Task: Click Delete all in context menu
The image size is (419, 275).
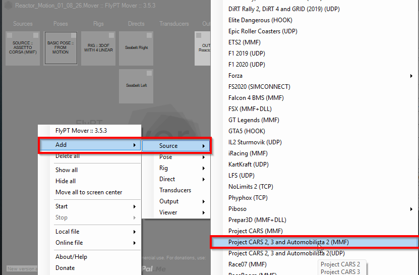Action: (90, 156)
